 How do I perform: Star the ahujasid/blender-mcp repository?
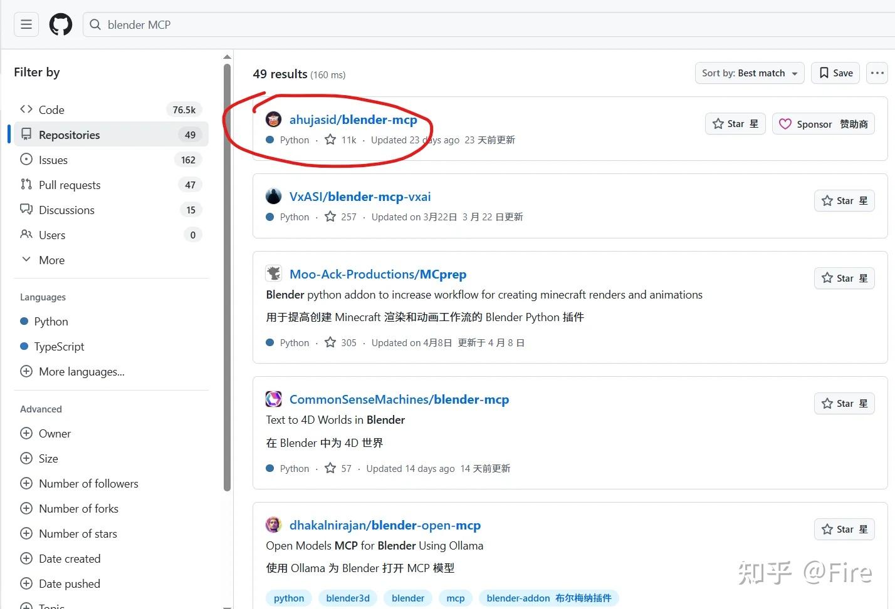(735, 123)
